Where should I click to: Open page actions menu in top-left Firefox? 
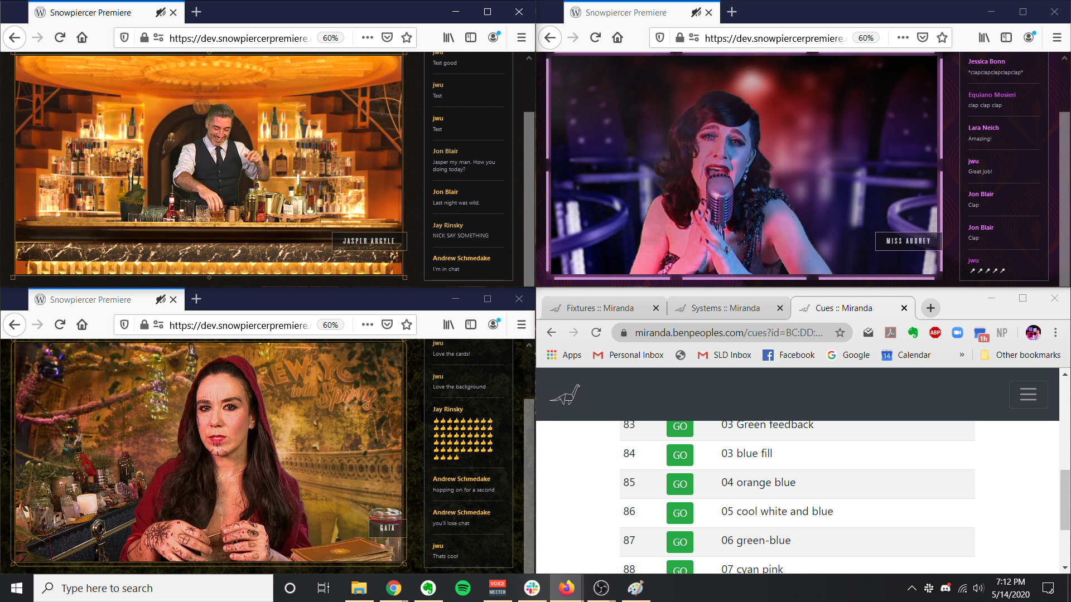click(367, 37)
